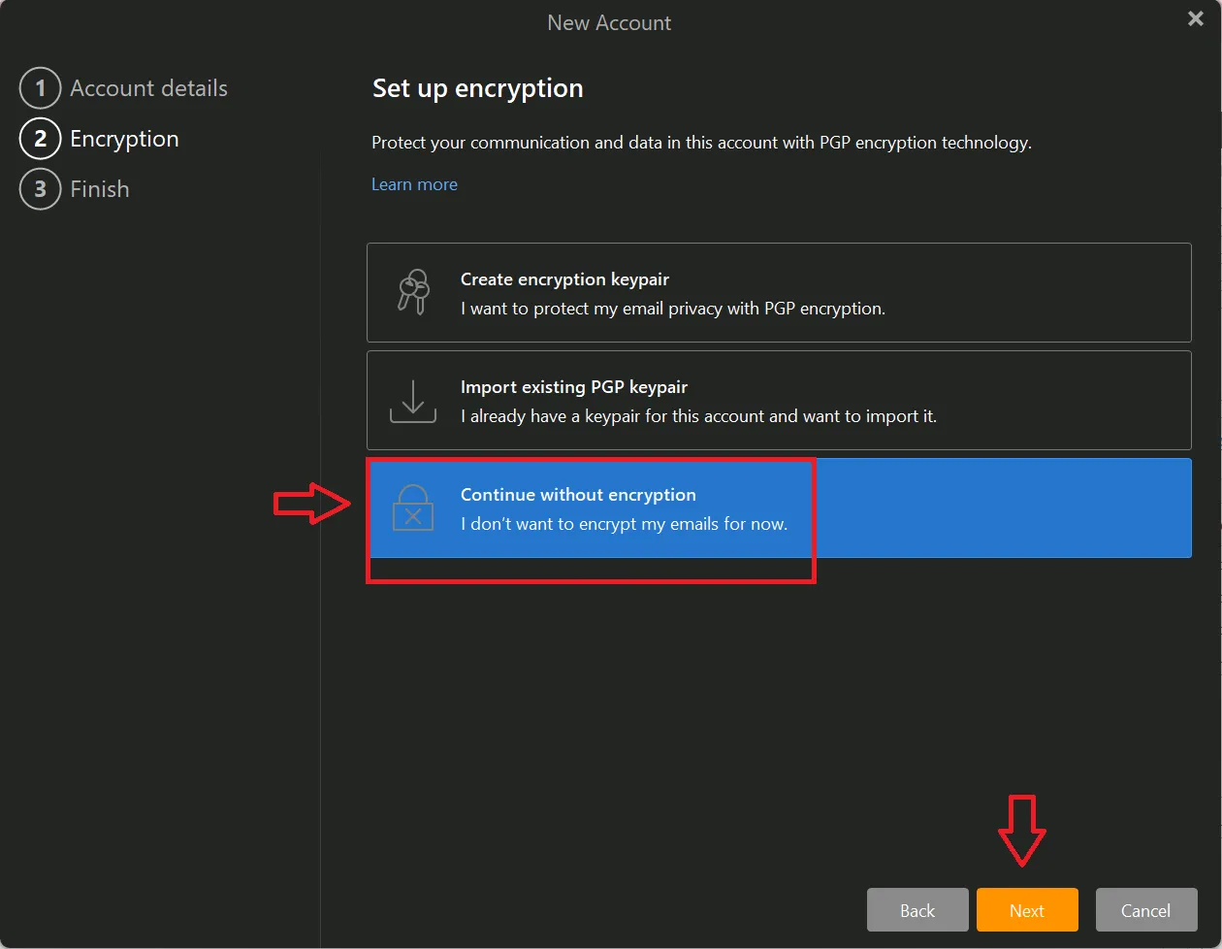Image resolution: width=1222 pixels, height=949 pixels.
Task: Click the step 1 circle number icon
Action: pyautogui.click(x=40, y=88)
